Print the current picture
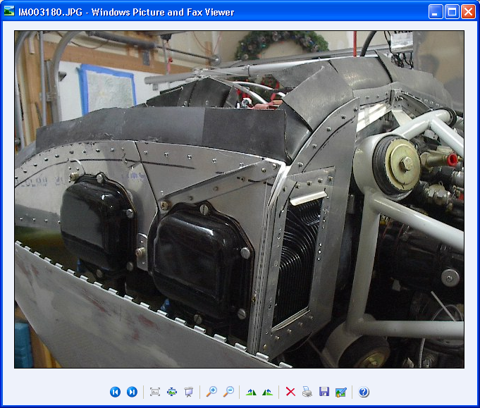The width and height of the screenshot is (480, 408). tap(307, 392)
